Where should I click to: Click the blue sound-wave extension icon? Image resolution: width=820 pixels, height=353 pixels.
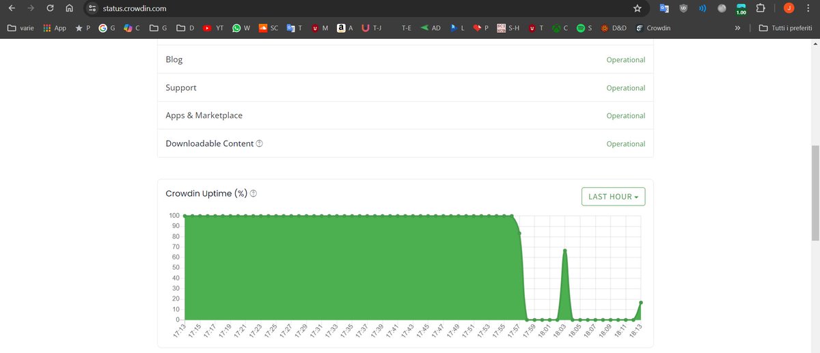click(702, 9)
